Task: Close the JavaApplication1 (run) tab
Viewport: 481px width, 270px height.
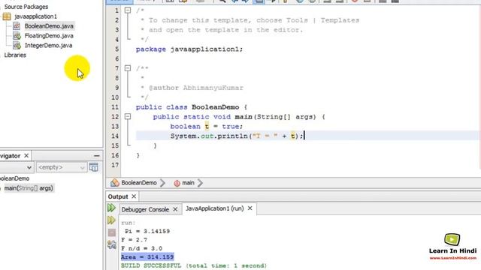Action: pos(250,208)
